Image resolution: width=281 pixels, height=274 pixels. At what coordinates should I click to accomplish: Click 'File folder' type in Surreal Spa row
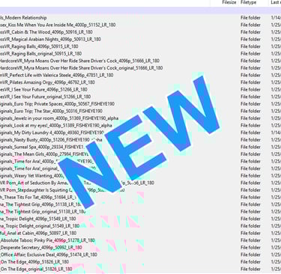(x=250, y=147)
